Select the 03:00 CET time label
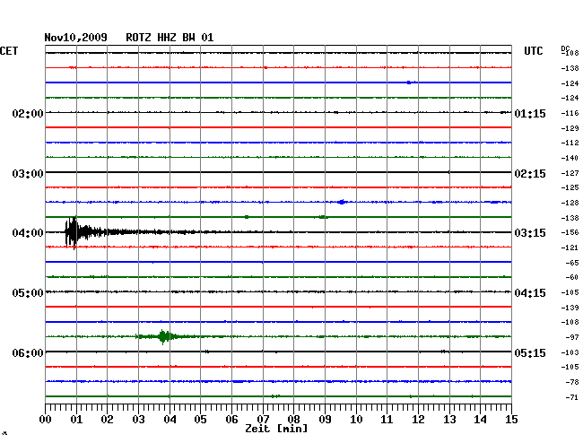The image size is (583, 443). click(x=28, y=174)
